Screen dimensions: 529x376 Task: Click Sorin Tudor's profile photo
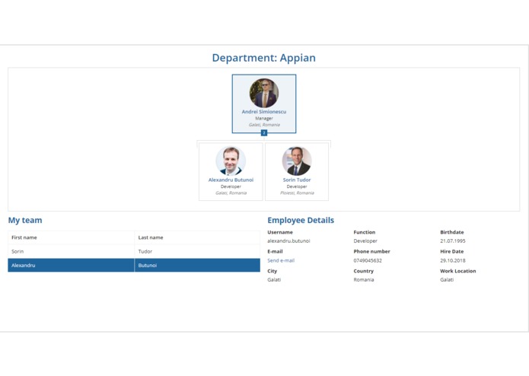[x=297, y=161]
